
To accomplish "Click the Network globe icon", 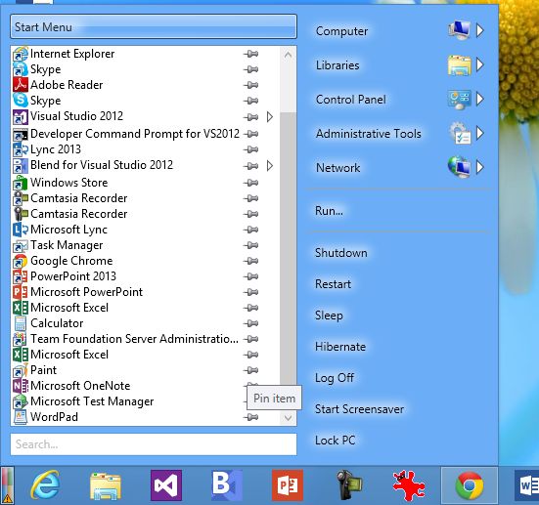I will pos(459,167).
